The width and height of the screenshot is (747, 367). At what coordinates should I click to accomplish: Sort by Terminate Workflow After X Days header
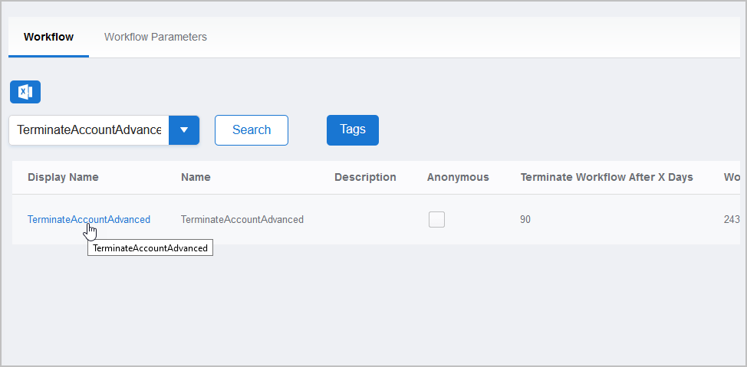pyautogui.click(x=606, y=177)
